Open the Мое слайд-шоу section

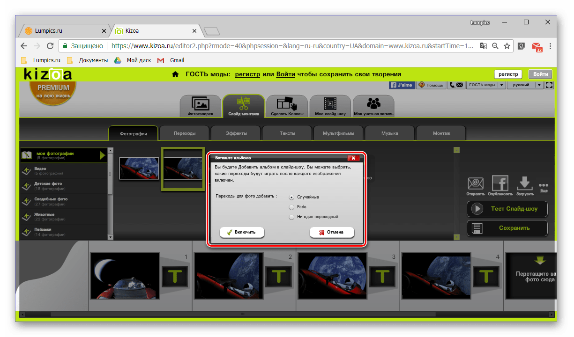pyautogui.click(x=330, y=106)
